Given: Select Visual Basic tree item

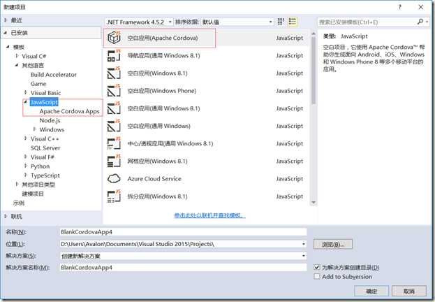Looking at the screenshot, I should [x=46, y=93].
